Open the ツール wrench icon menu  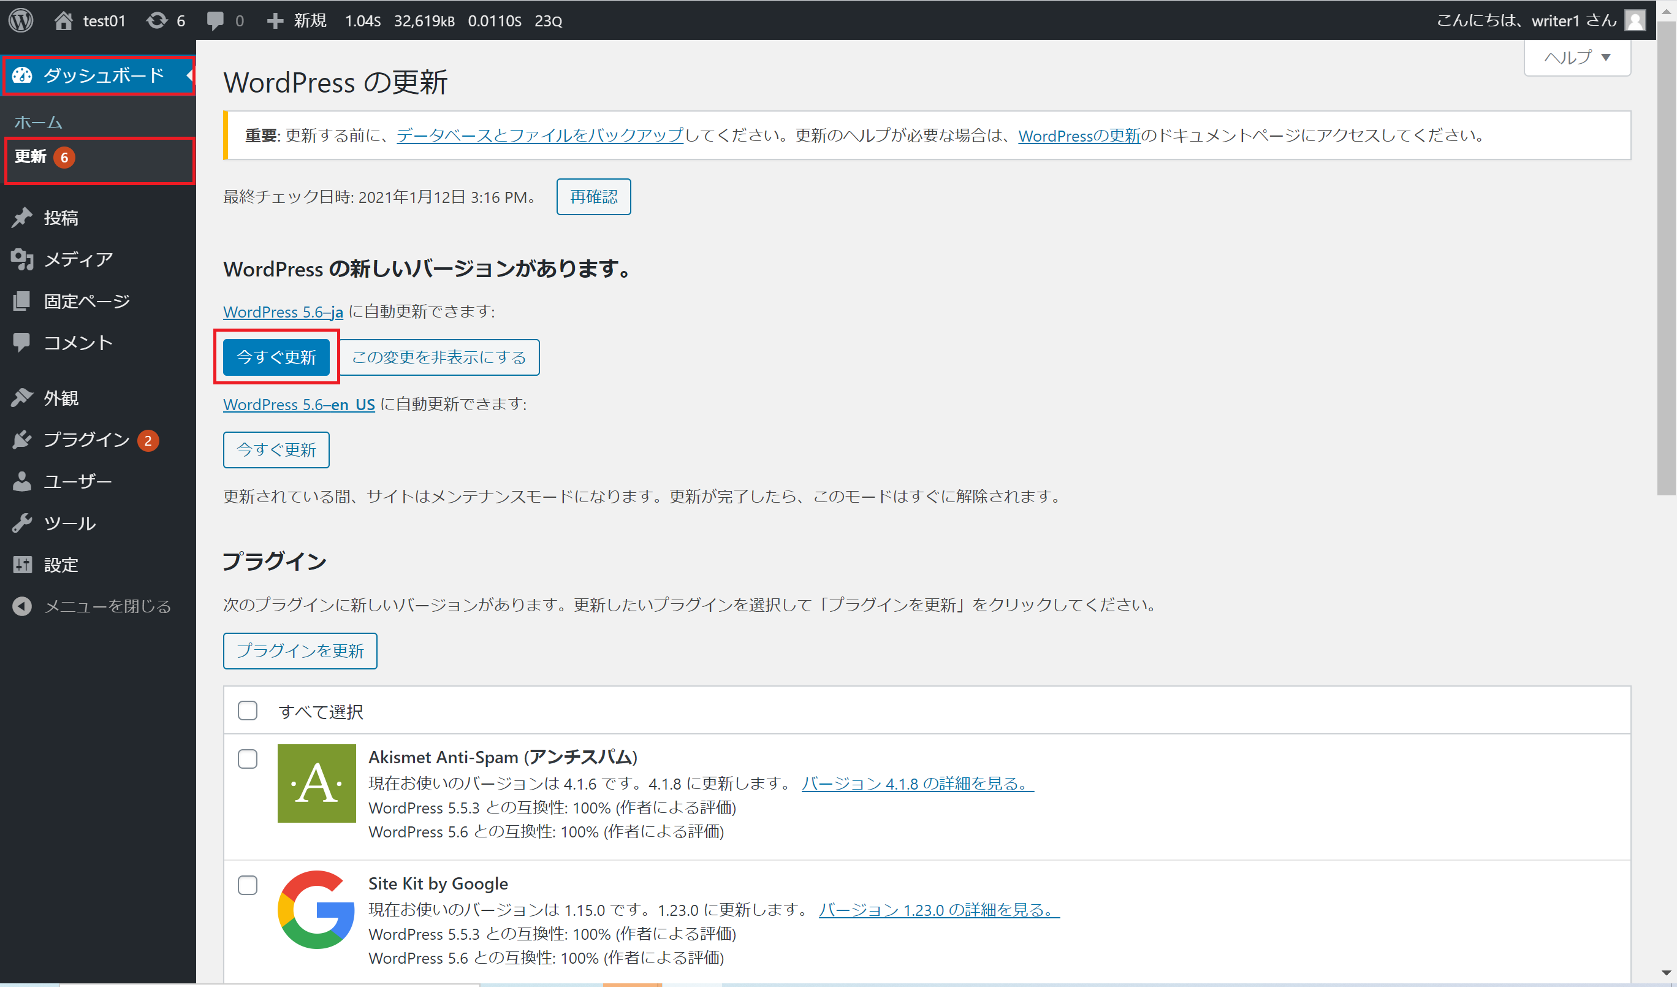22,523
